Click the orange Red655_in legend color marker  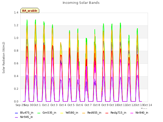click(84, 113)
